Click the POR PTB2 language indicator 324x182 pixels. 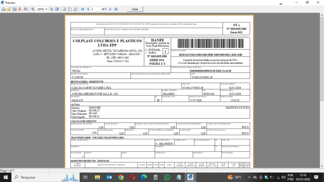pos(290,177)
